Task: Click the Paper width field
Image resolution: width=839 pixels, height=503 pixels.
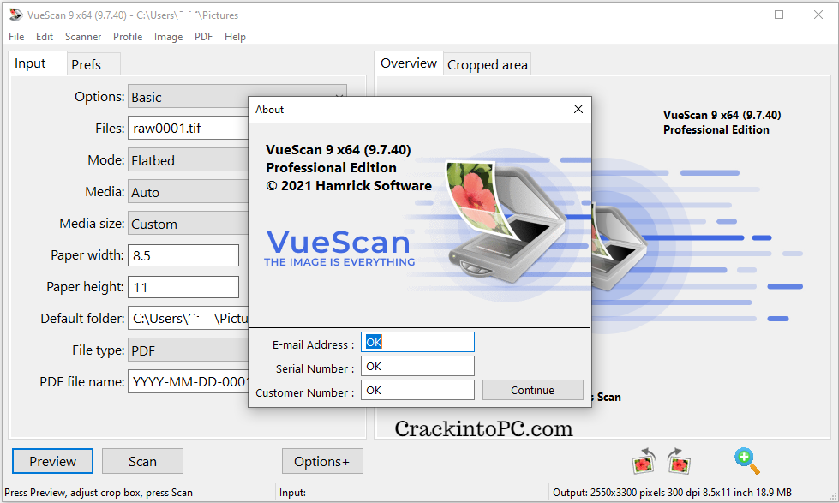Action: pos(183,255)
